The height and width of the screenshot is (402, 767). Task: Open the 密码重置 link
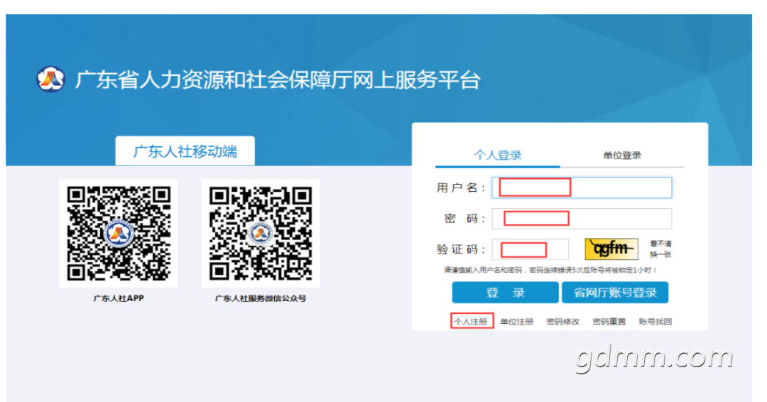click(x=609, y=321)
